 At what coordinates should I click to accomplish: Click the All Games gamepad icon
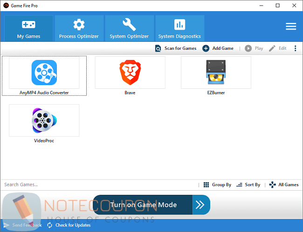pyautogui.click(x=273, y=185)
